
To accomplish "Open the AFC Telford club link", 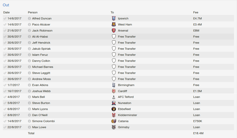I will coord(126,97).
